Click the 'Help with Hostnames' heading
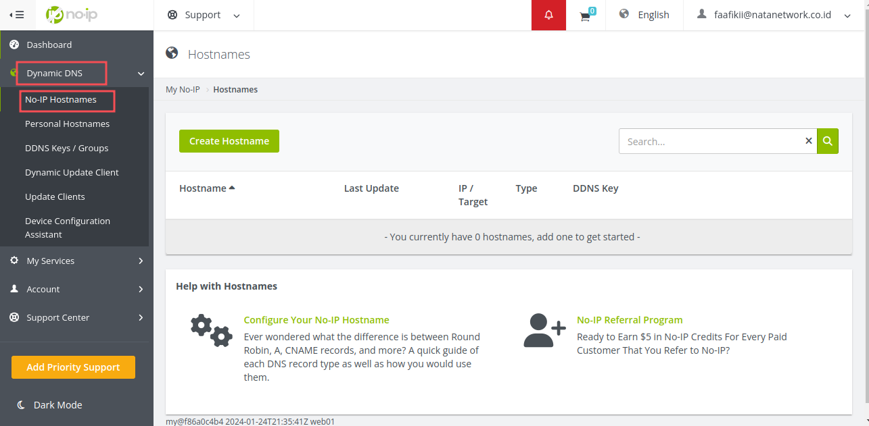869x426 pixels. (227, 286)
